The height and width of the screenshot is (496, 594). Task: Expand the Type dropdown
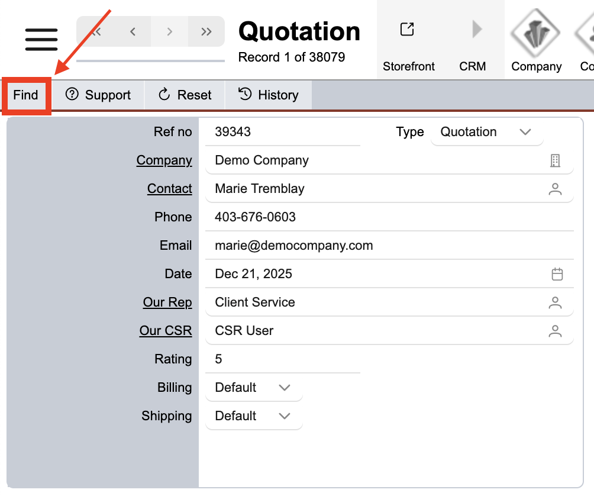[x=525, y=132]
